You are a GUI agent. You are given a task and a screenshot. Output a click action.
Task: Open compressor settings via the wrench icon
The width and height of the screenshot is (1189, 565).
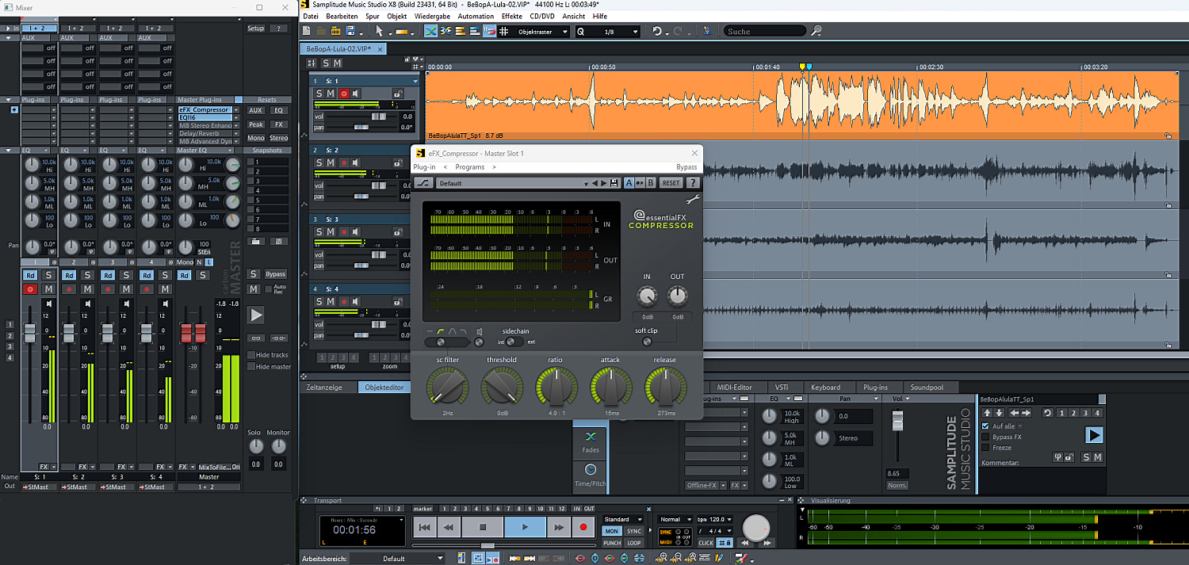click(692, 200)
